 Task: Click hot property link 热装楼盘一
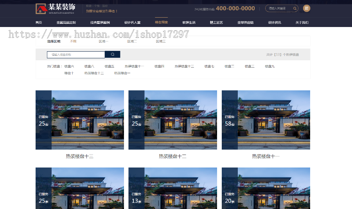click(x=122, y=73)
